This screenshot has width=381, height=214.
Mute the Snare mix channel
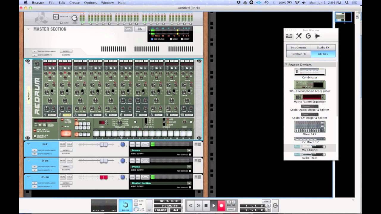(63, 160)
